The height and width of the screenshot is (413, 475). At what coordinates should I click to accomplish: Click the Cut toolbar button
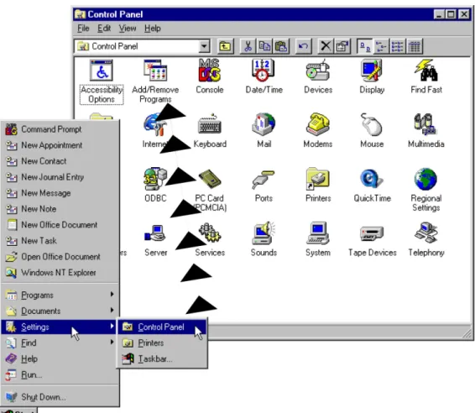(x=248, y=46)
